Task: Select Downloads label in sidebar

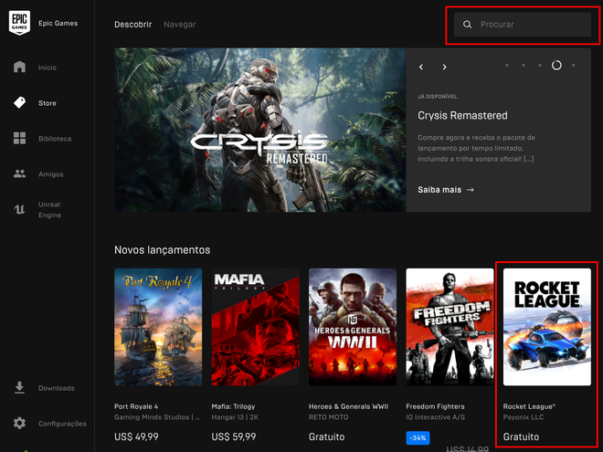Action: [57, 388]
